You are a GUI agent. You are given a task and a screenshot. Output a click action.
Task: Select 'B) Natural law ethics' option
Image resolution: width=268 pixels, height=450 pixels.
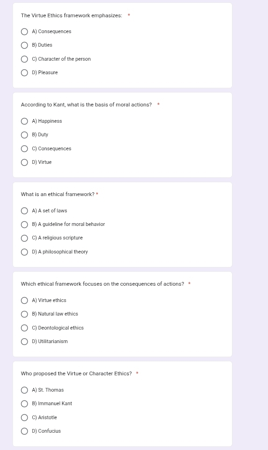click(x=24, y=314)
